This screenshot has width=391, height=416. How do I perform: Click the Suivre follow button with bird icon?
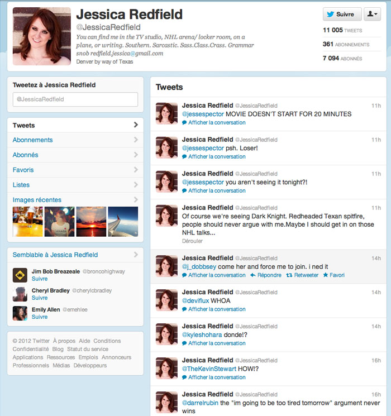tap(342, 14)
